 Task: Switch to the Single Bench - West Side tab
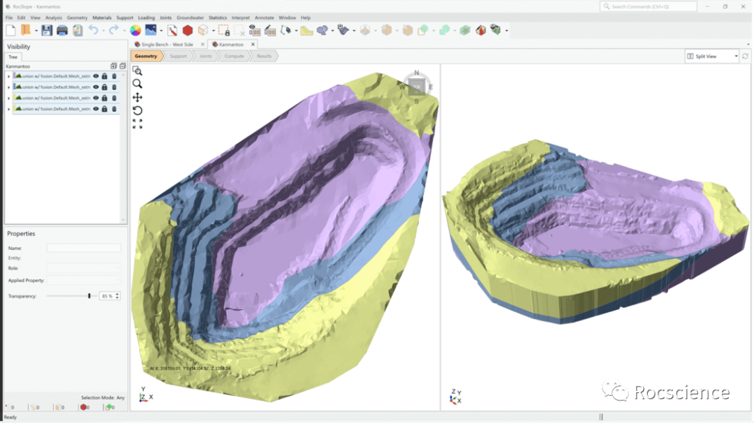click(x=166, y=44)
